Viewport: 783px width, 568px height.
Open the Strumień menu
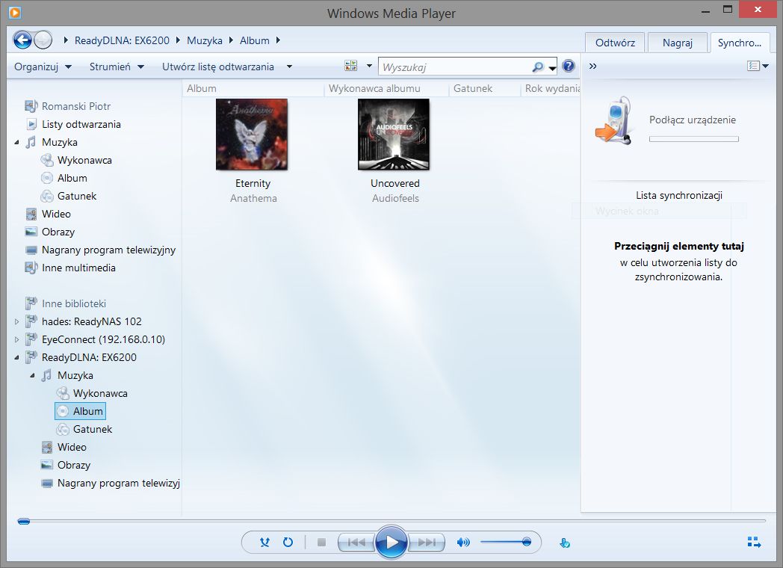click(117, 67)
